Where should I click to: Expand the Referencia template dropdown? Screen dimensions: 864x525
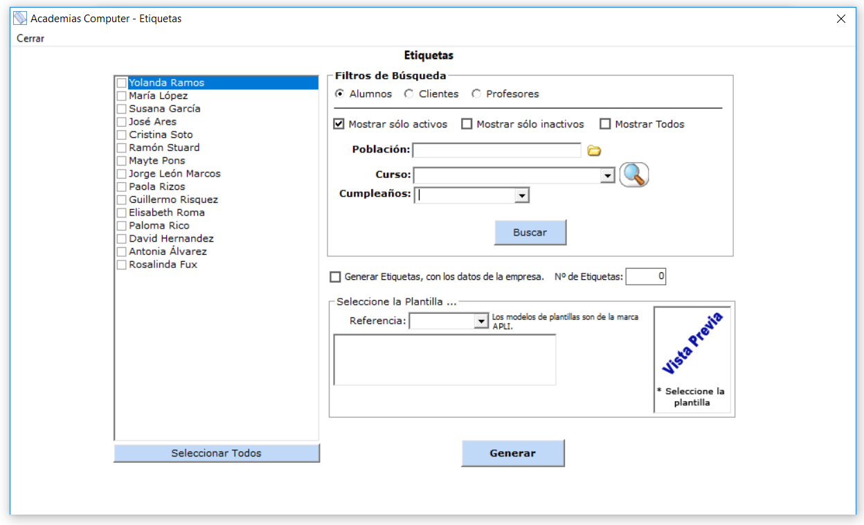[481, 321]
